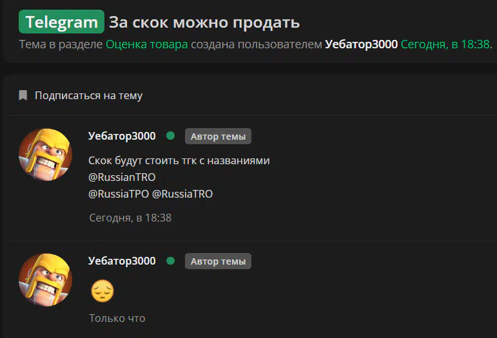Click the Уебатор3000 username in second post
497x338 pixels.
[122, 261]
